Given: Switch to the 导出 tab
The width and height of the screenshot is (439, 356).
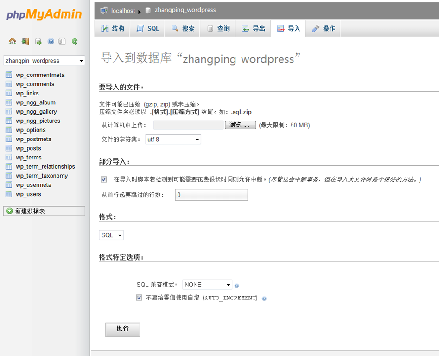Looking at the screenshot, I should click(x=253, y=28).
